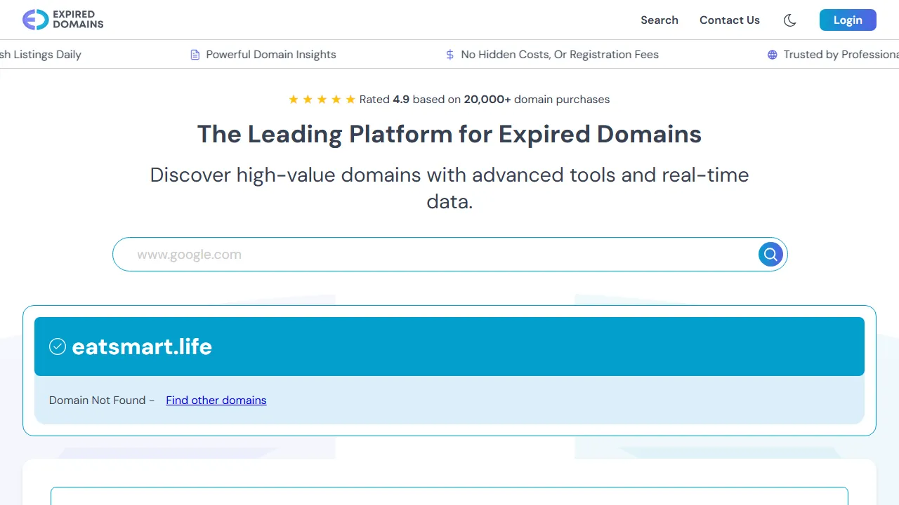
Task: Click the five-star rating icons
Action: pyautogui.click(x=322, y=100)
